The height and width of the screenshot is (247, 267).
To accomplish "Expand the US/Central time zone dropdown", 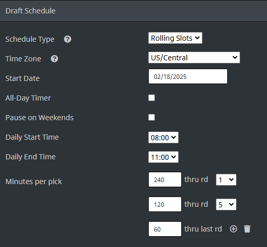I will click(x=194, y=58).
